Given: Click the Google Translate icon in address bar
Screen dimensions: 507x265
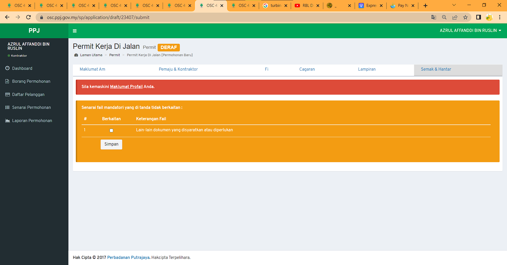Looking at the screenshot, I should [434, 17].
